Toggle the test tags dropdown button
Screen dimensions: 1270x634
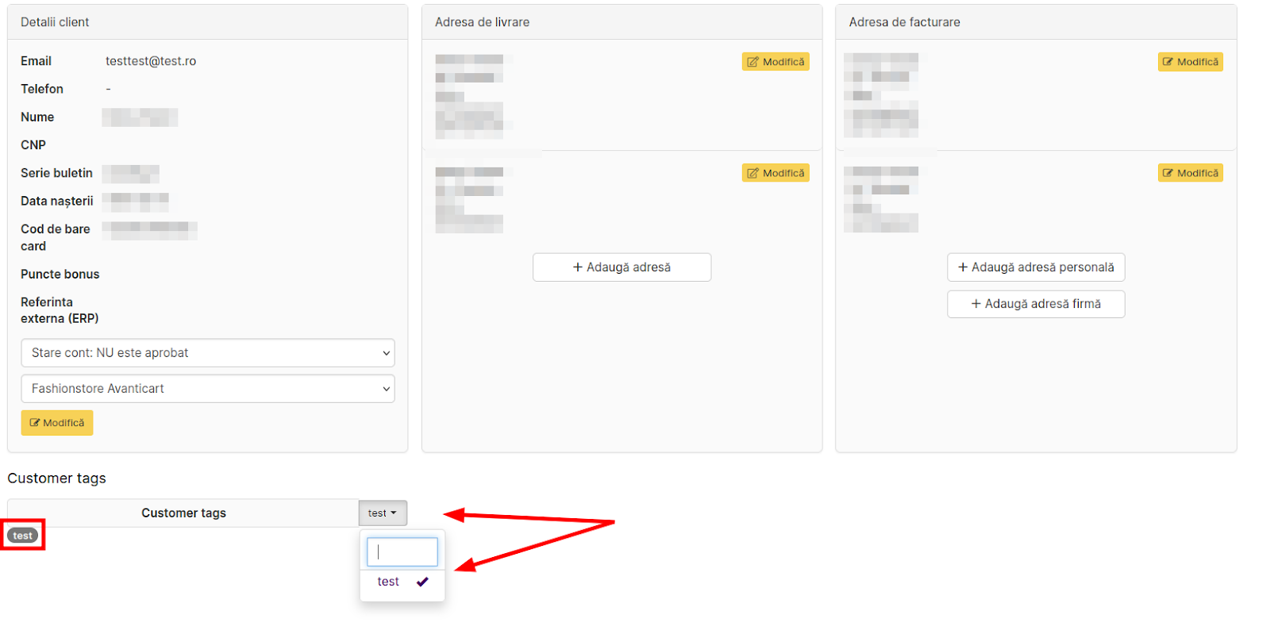click(383, 513)
